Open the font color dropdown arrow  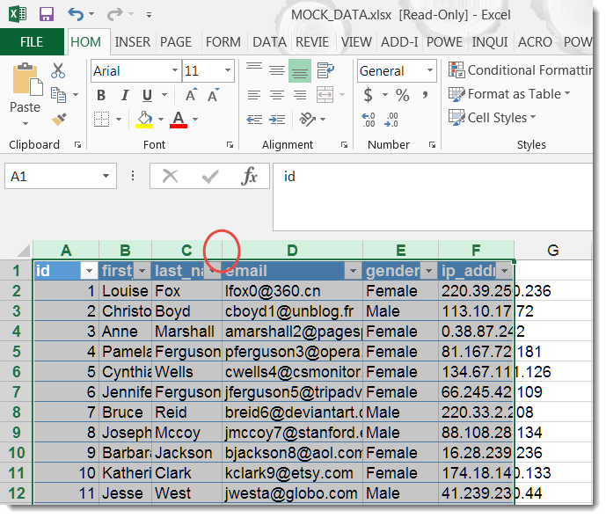(x=195, y=120)
